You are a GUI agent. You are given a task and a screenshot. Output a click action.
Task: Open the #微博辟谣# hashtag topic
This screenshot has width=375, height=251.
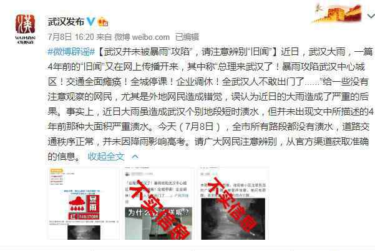[x=72, y=51]
